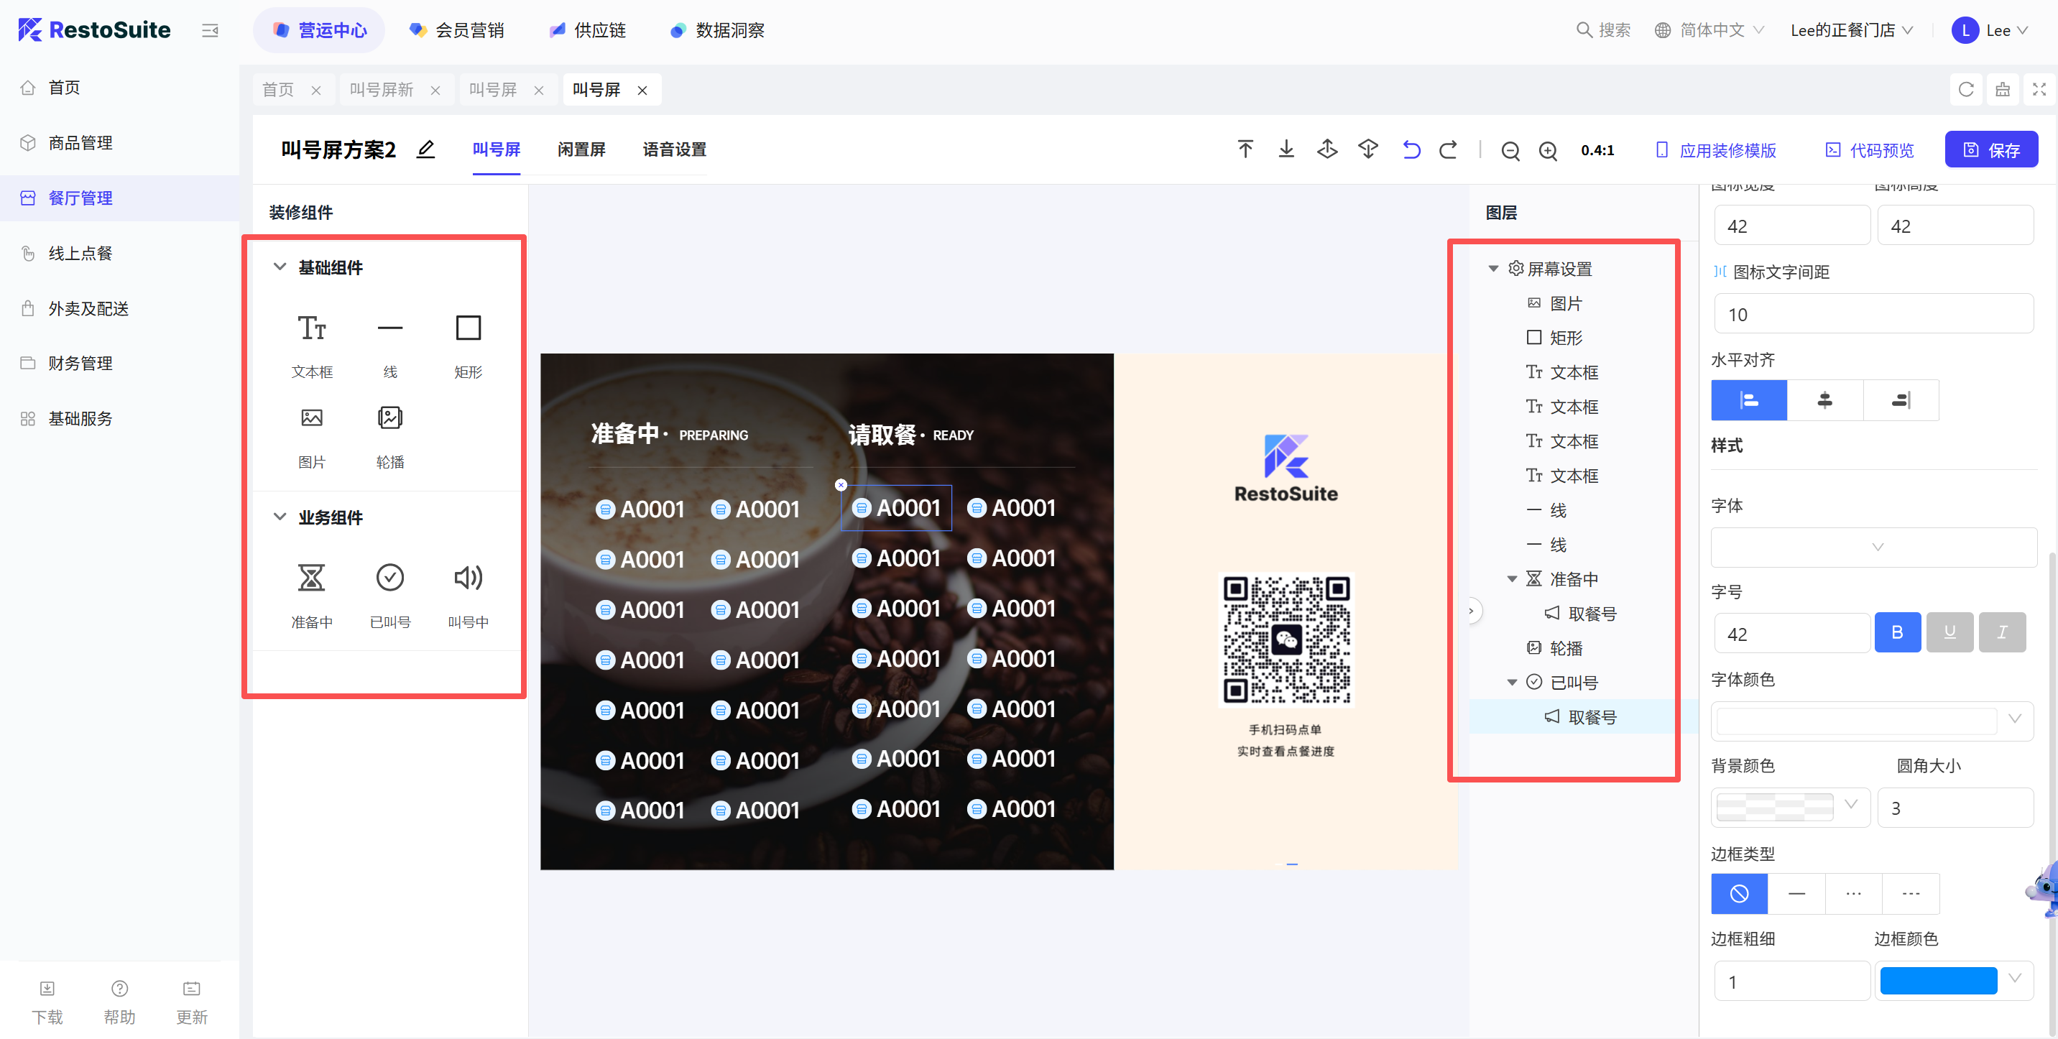This screenshot has width=2058, height=1039.
Task: Open the 字体 font dropdown
Action: pos(1873,547)
